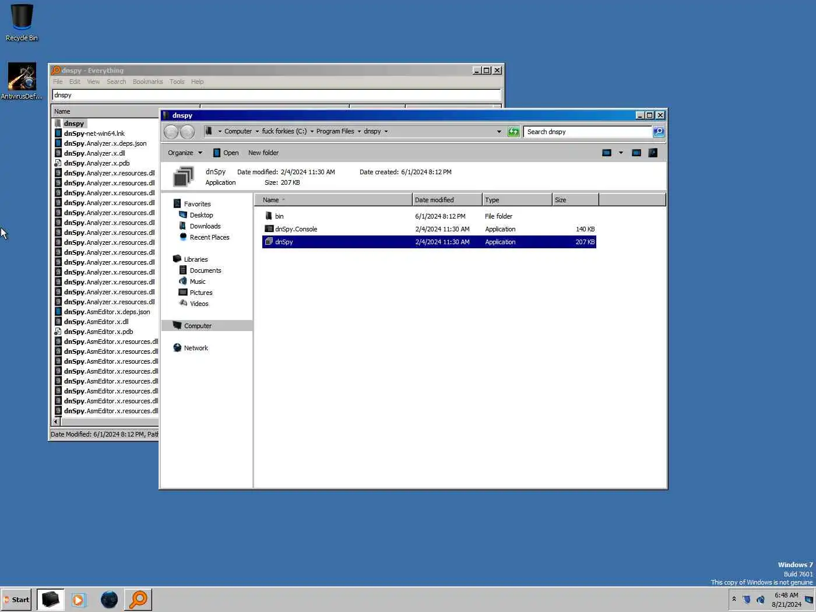
Task: Select Computer in the navigation pane
Action: click(x=207, y=326)
